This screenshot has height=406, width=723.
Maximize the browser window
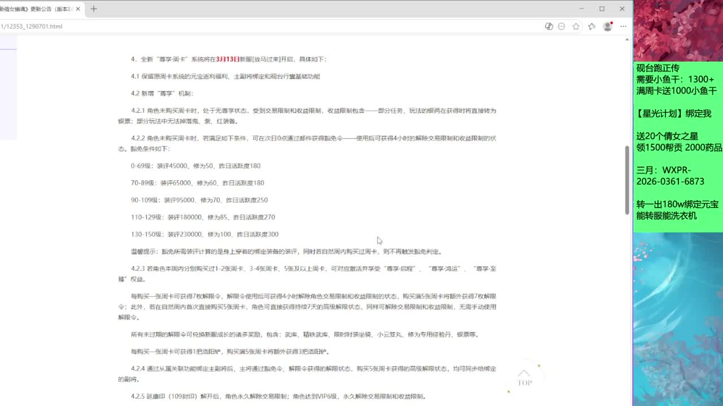coord(602,8)
